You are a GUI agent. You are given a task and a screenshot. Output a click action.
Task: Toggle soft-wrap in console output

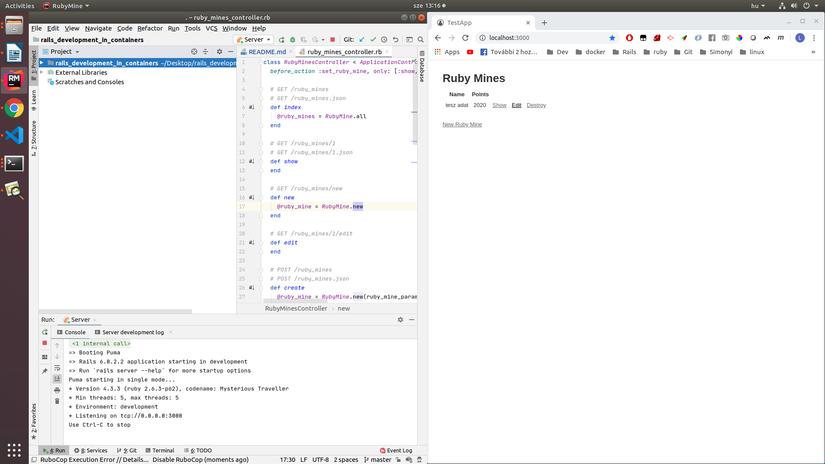click(57, 368)
